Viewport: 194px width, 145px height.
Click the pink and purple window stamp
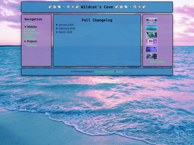[152, 42]
